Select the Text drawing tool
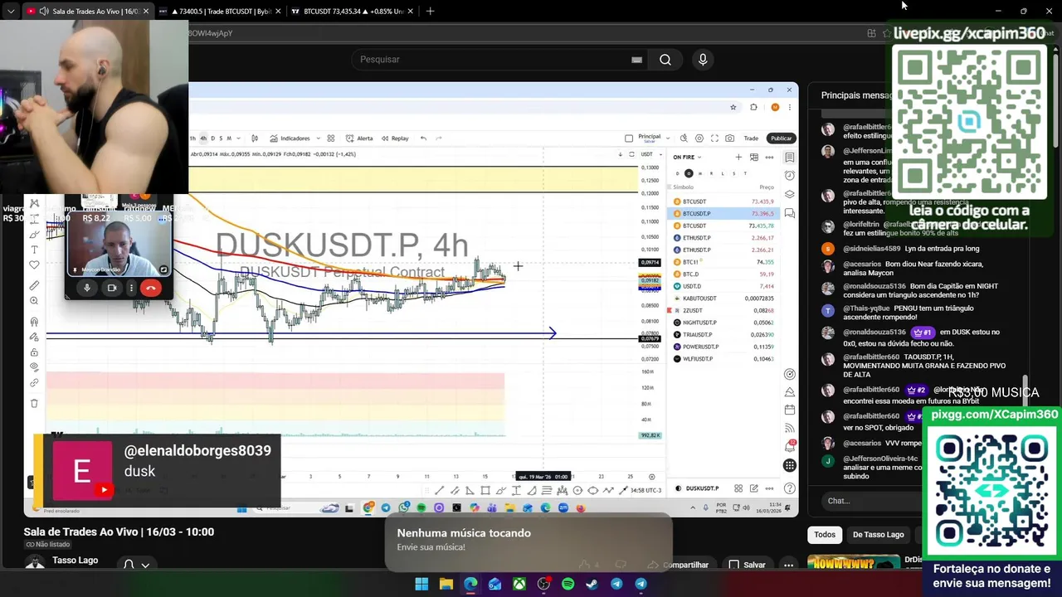This screenshot has height=597, width=1062. [x=34, y=249]
